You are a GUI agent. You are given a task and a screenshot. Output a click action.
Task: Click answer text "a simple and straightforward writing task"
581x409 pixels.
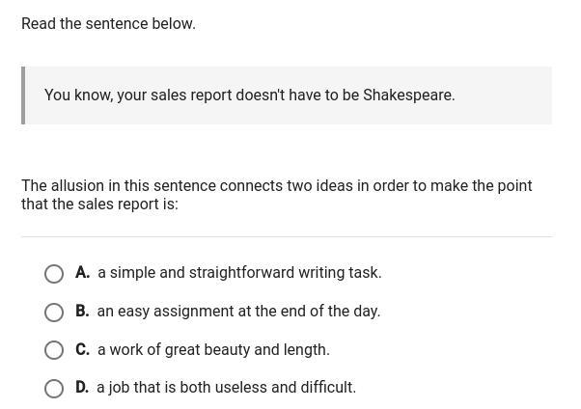click(239, 273)
